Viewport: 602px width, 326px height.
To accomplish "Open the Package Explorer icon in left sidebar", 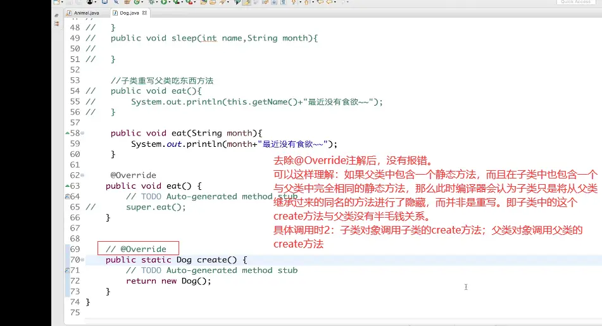I will (57, 24).
